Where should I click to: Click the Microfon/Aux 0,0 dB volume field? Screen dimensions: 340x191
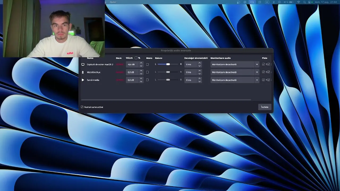pos(132,72)
